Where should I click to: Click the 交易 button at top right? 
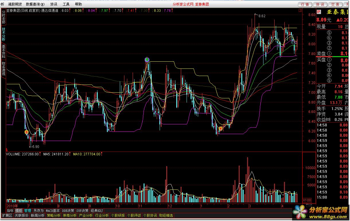coord(335,4)
